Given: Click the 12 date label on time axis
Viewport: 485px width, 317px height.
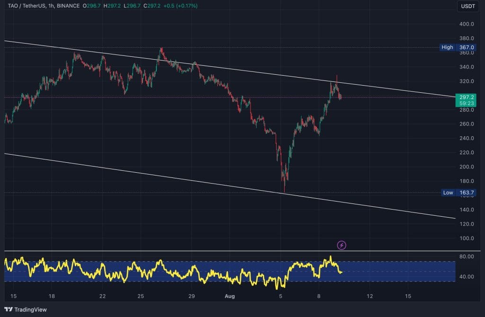Looking at the screenshot, I should (x=369, y=296).
